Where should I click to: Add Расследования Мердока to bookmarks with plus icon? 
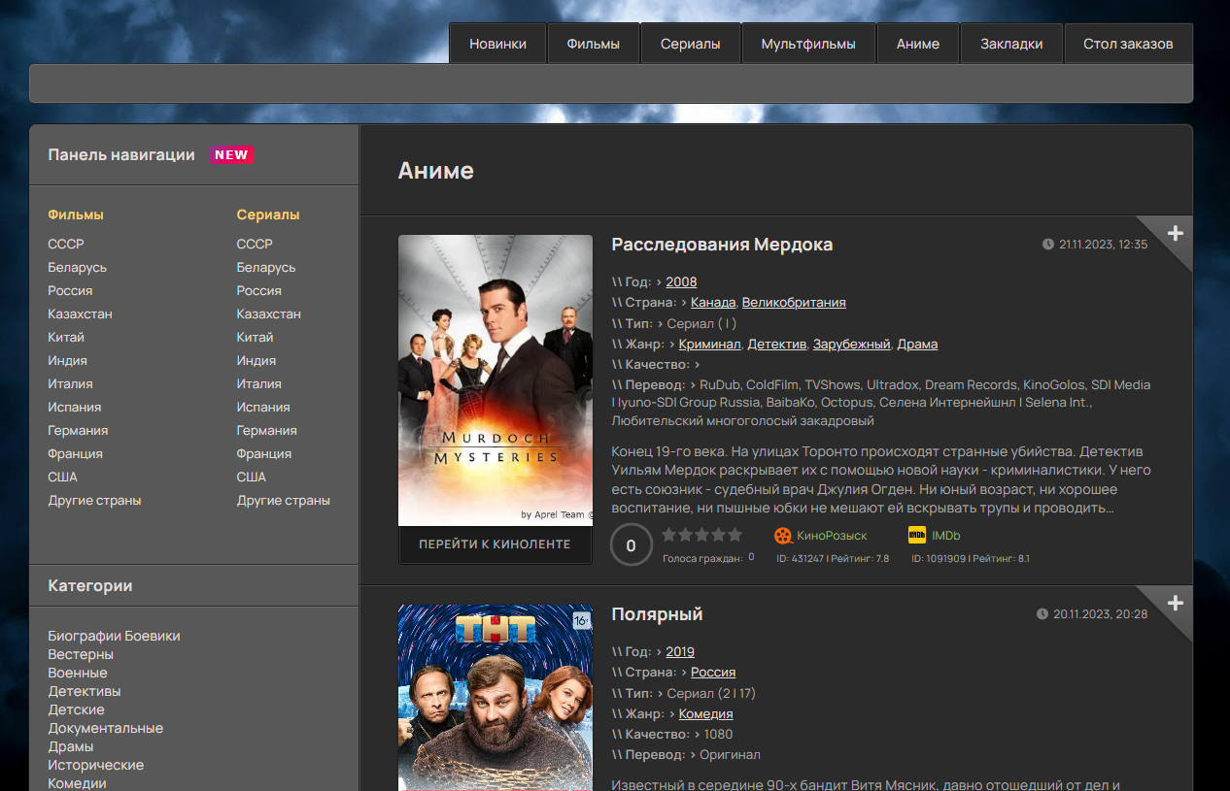[x=1175, y=233]
